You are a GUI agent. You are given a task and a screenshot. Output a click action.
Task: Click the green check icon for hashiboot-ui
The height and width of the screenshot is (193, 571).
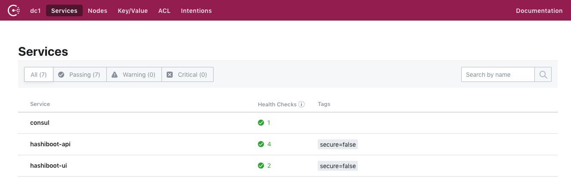[261, 166]
